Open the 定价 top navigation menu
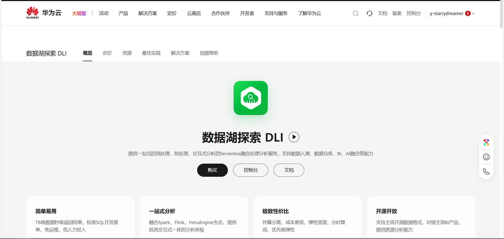 [172, 13]
